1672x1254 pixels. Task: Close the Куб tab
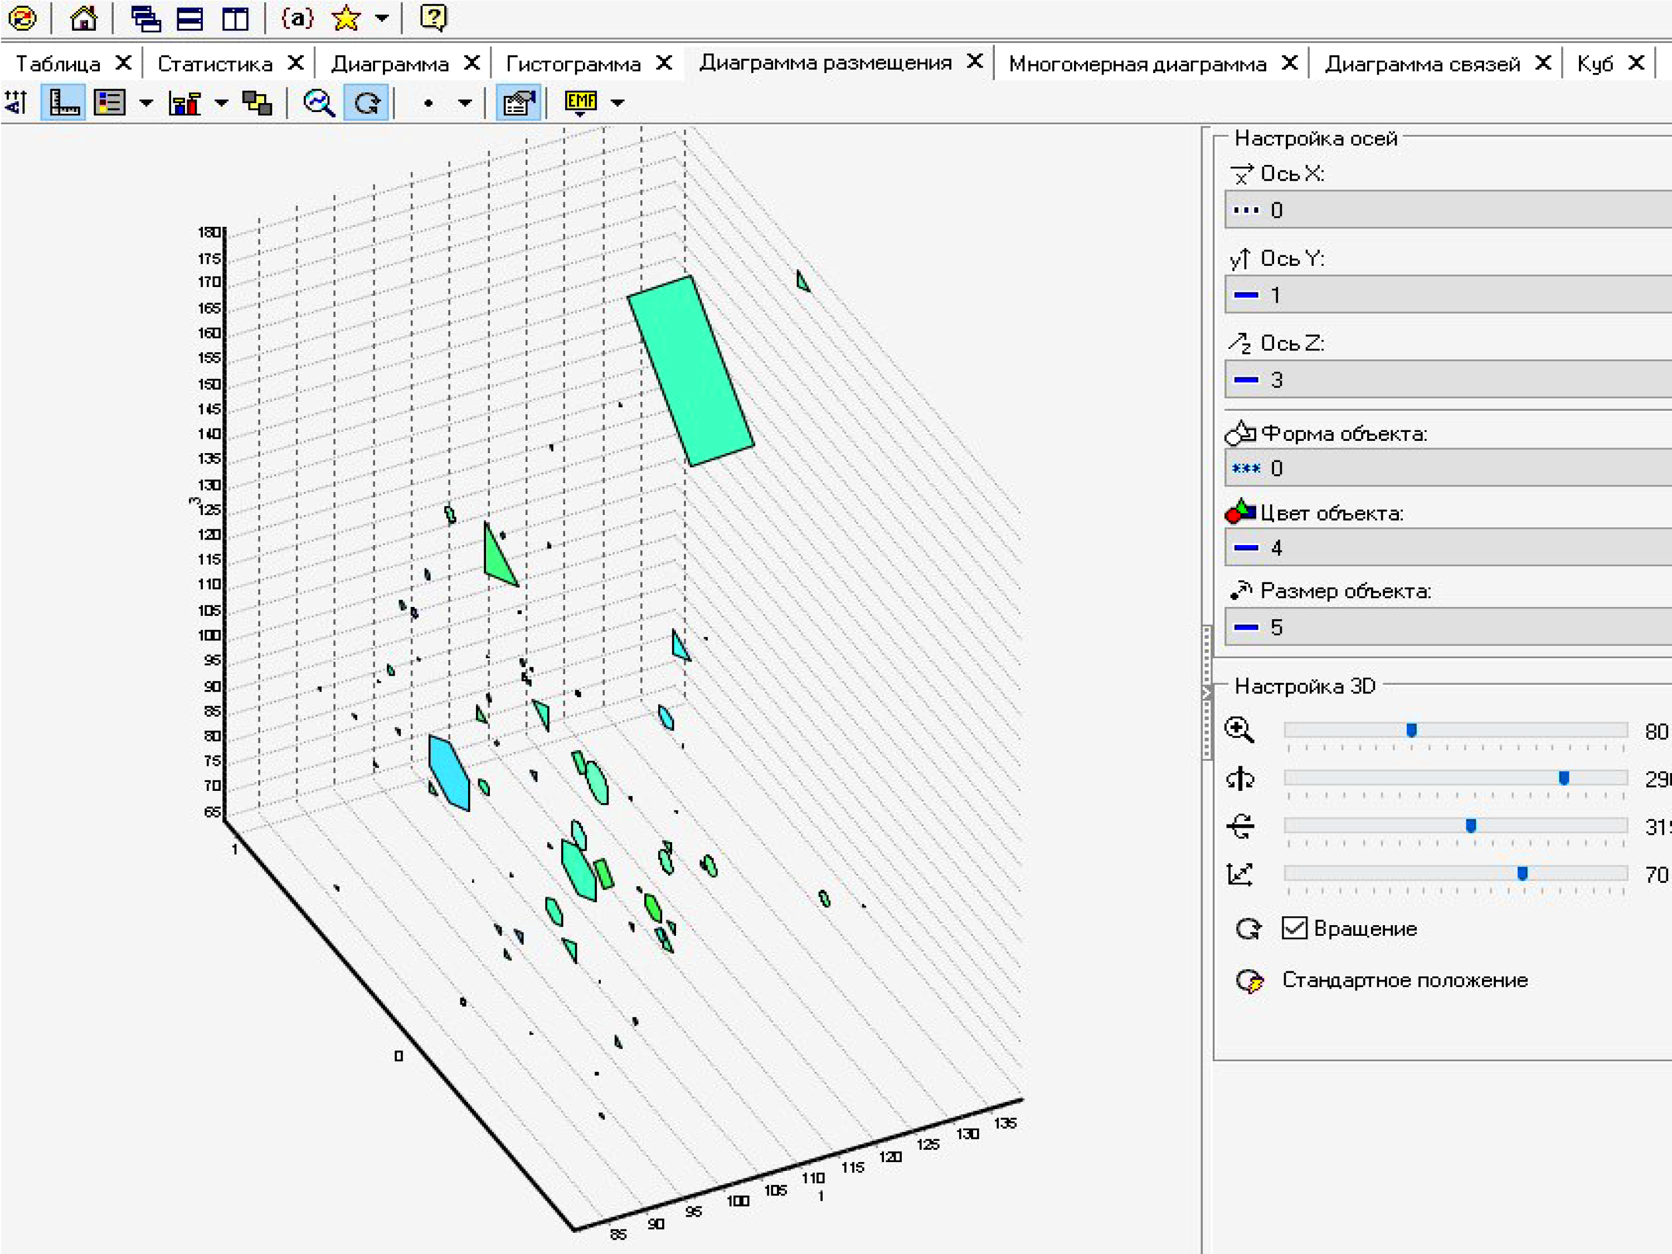1636,62
